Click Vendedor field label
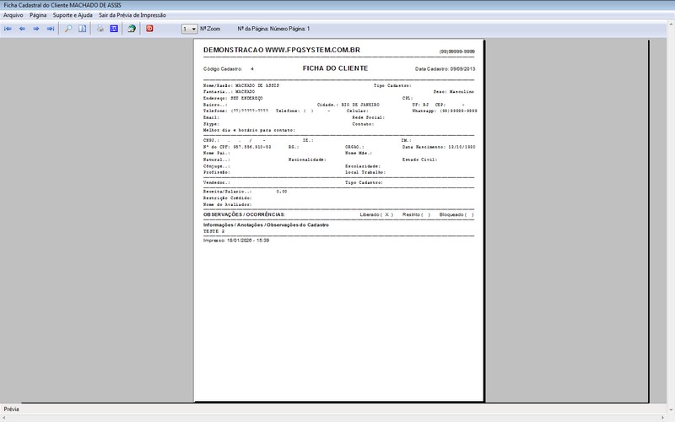Screen dimensions: 675x422 pos(217,182)
